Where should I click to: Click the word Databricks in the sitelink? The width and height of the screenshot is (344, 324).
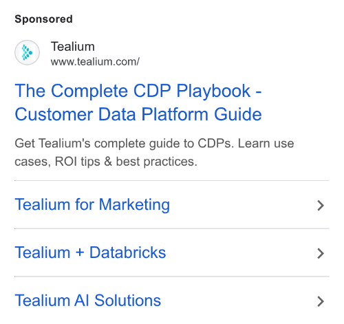coord(127,252)
